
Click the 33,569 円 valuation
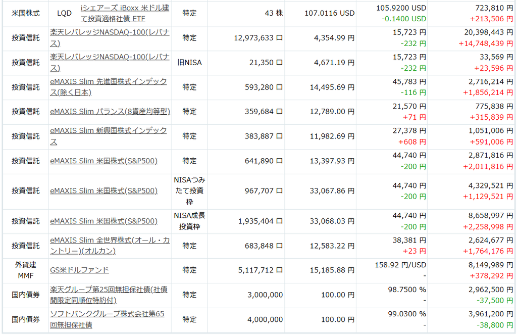point(497,57)
